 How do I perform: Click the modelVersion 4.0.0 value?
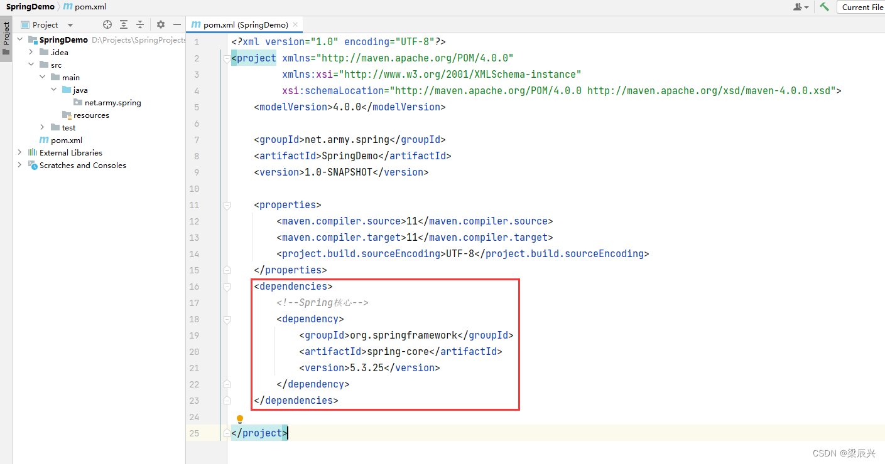point(347,107)
